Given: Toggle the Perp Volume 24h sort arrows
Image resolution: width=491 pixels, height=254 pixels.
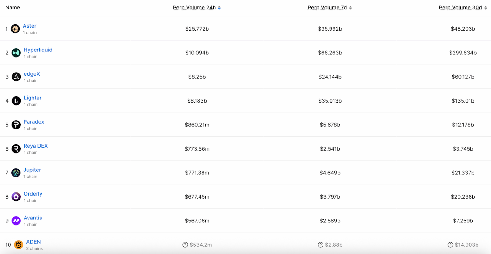Looking at the screenshot, I should coord(219,7).
